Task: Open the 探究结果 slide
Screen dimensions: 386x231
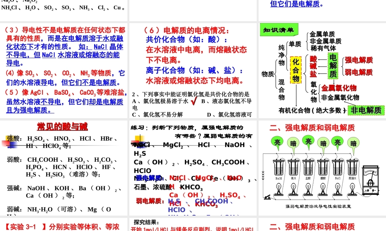Action: point(193,224)
